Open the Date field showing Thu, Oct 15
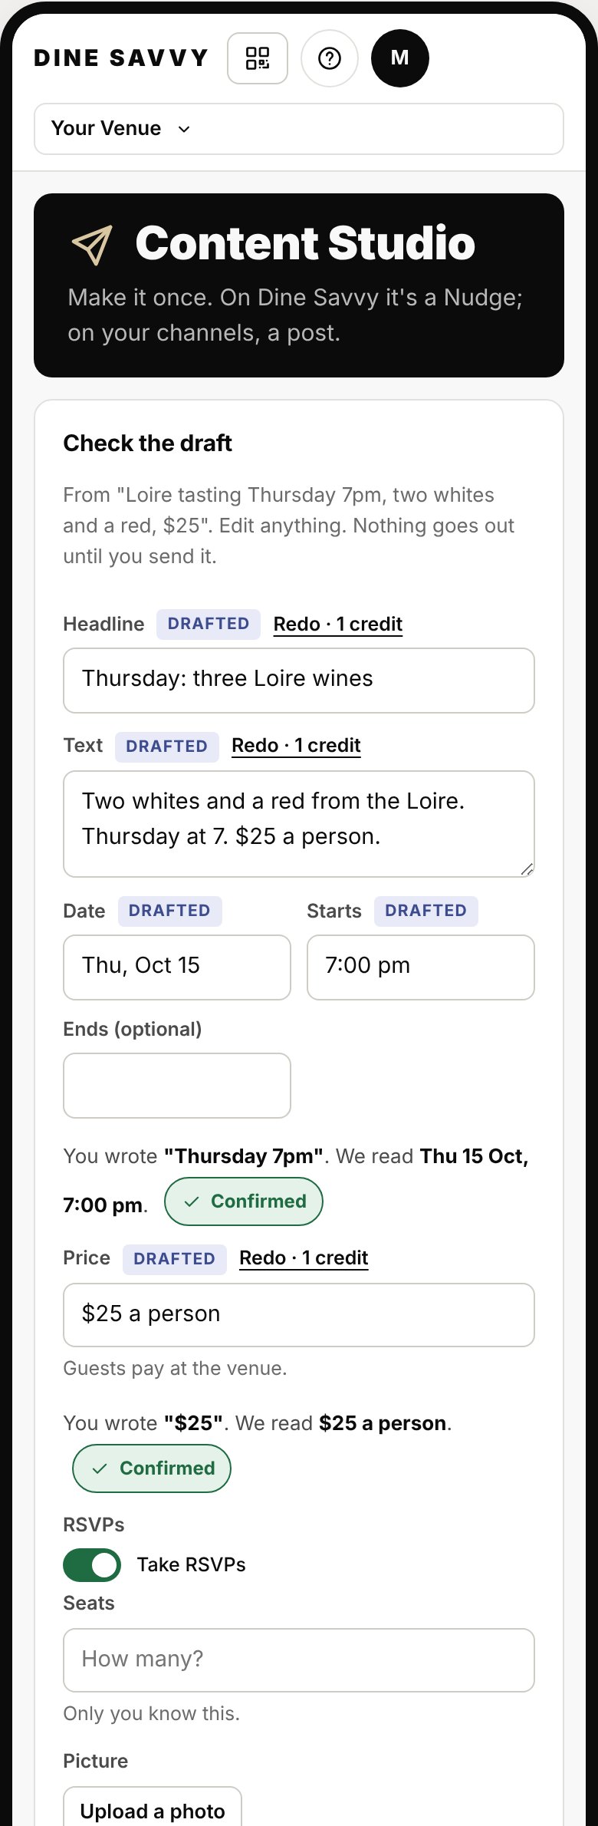Viewport: 598px width, 1826px height. click(x=177, y=967)
